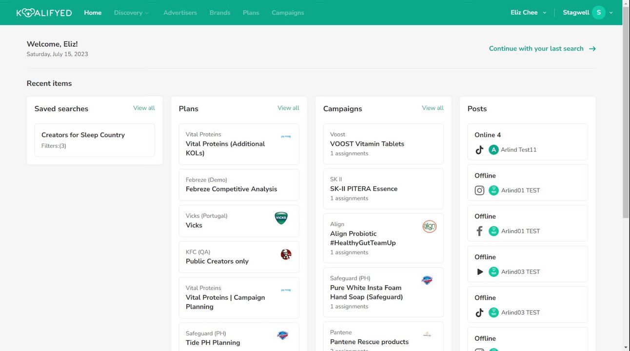Click the Vital Proteins logo in Campaign Planning plan
The width and height of the screenshot is (630, 351).
[286, 290]
